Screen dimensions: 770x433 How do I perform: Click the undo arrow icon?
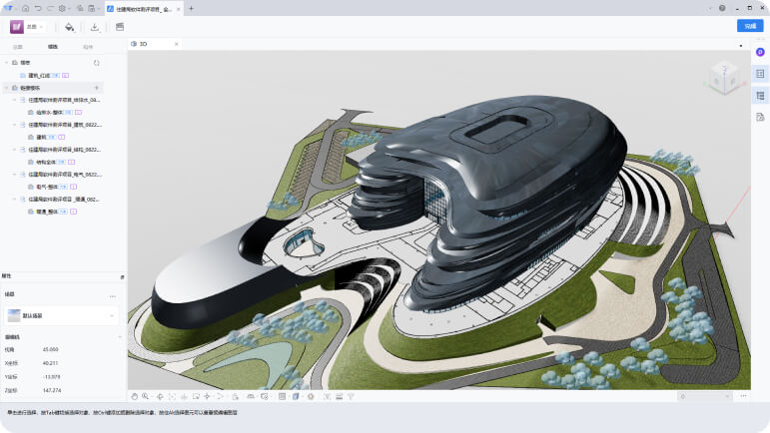click(x=38, y=8)
